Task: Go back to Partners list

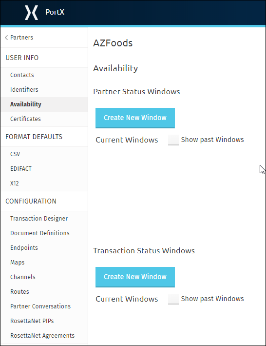Action: 21,38
